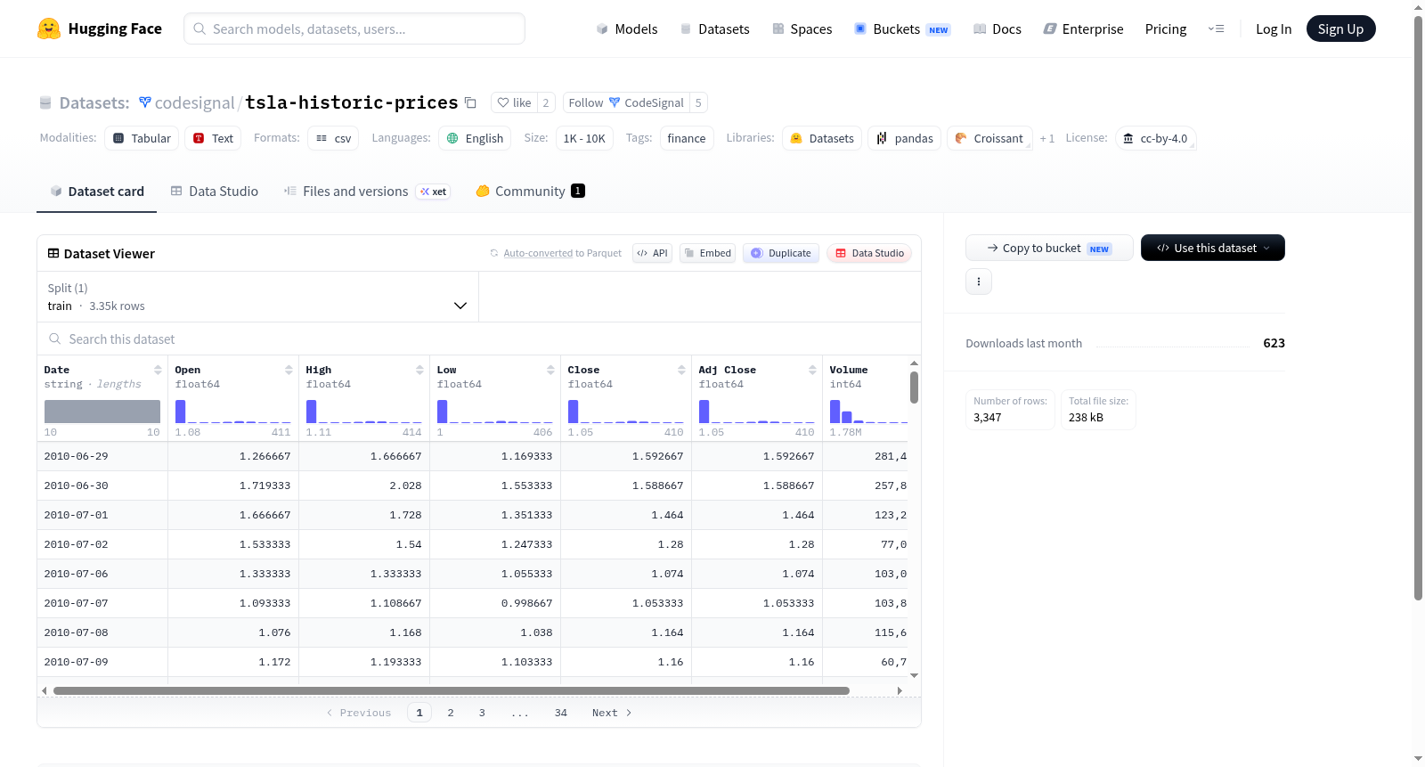Open the Dataset card tab
Screen dimensions: 1425x767
coord(96,192)
